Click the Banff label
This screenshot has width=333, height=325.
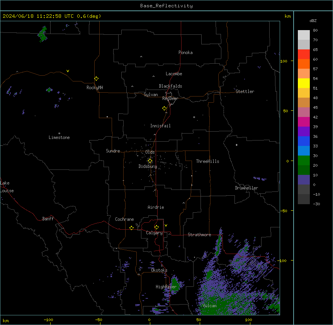point(48,219)
